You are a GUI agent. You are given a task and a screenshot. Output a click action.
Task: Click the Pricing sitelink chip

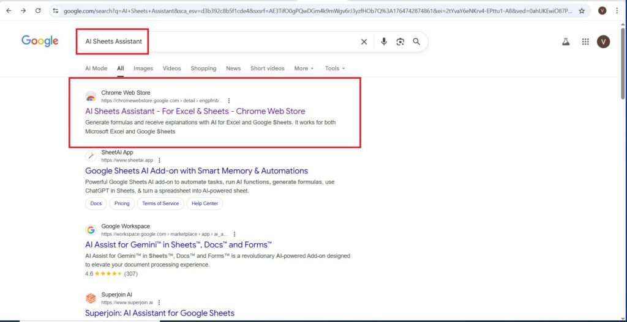tap(122, 203)
